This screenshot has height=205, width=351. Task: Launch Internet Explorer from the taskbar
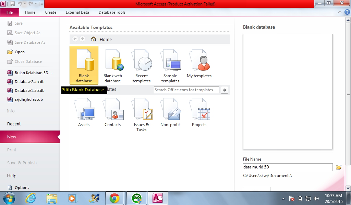pyautogui.click(x=31, y=198)
